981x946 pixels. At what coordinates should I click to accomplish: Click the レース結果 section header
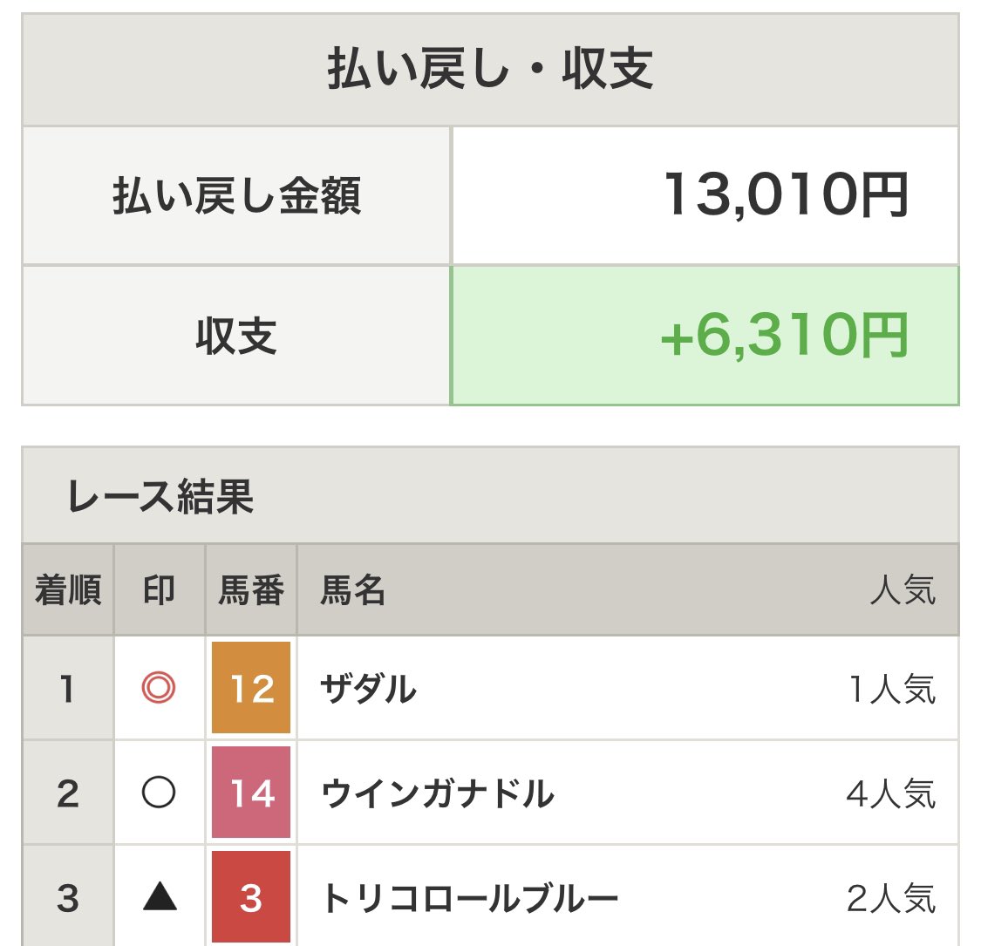160,496
